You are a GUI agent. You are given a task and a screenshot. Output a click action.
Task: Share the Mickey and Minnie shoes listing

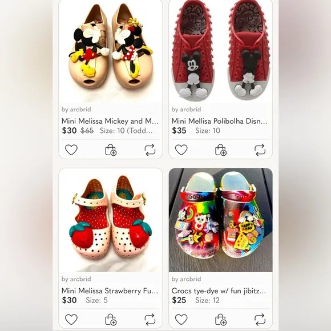(x=150, y=150)
